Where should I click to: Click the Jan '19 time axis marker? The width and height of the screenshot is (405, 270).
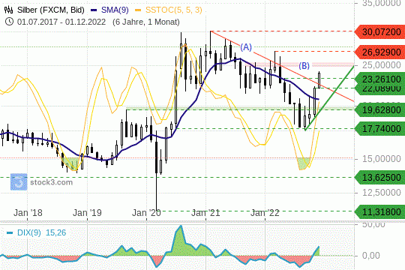coord(87,213)
